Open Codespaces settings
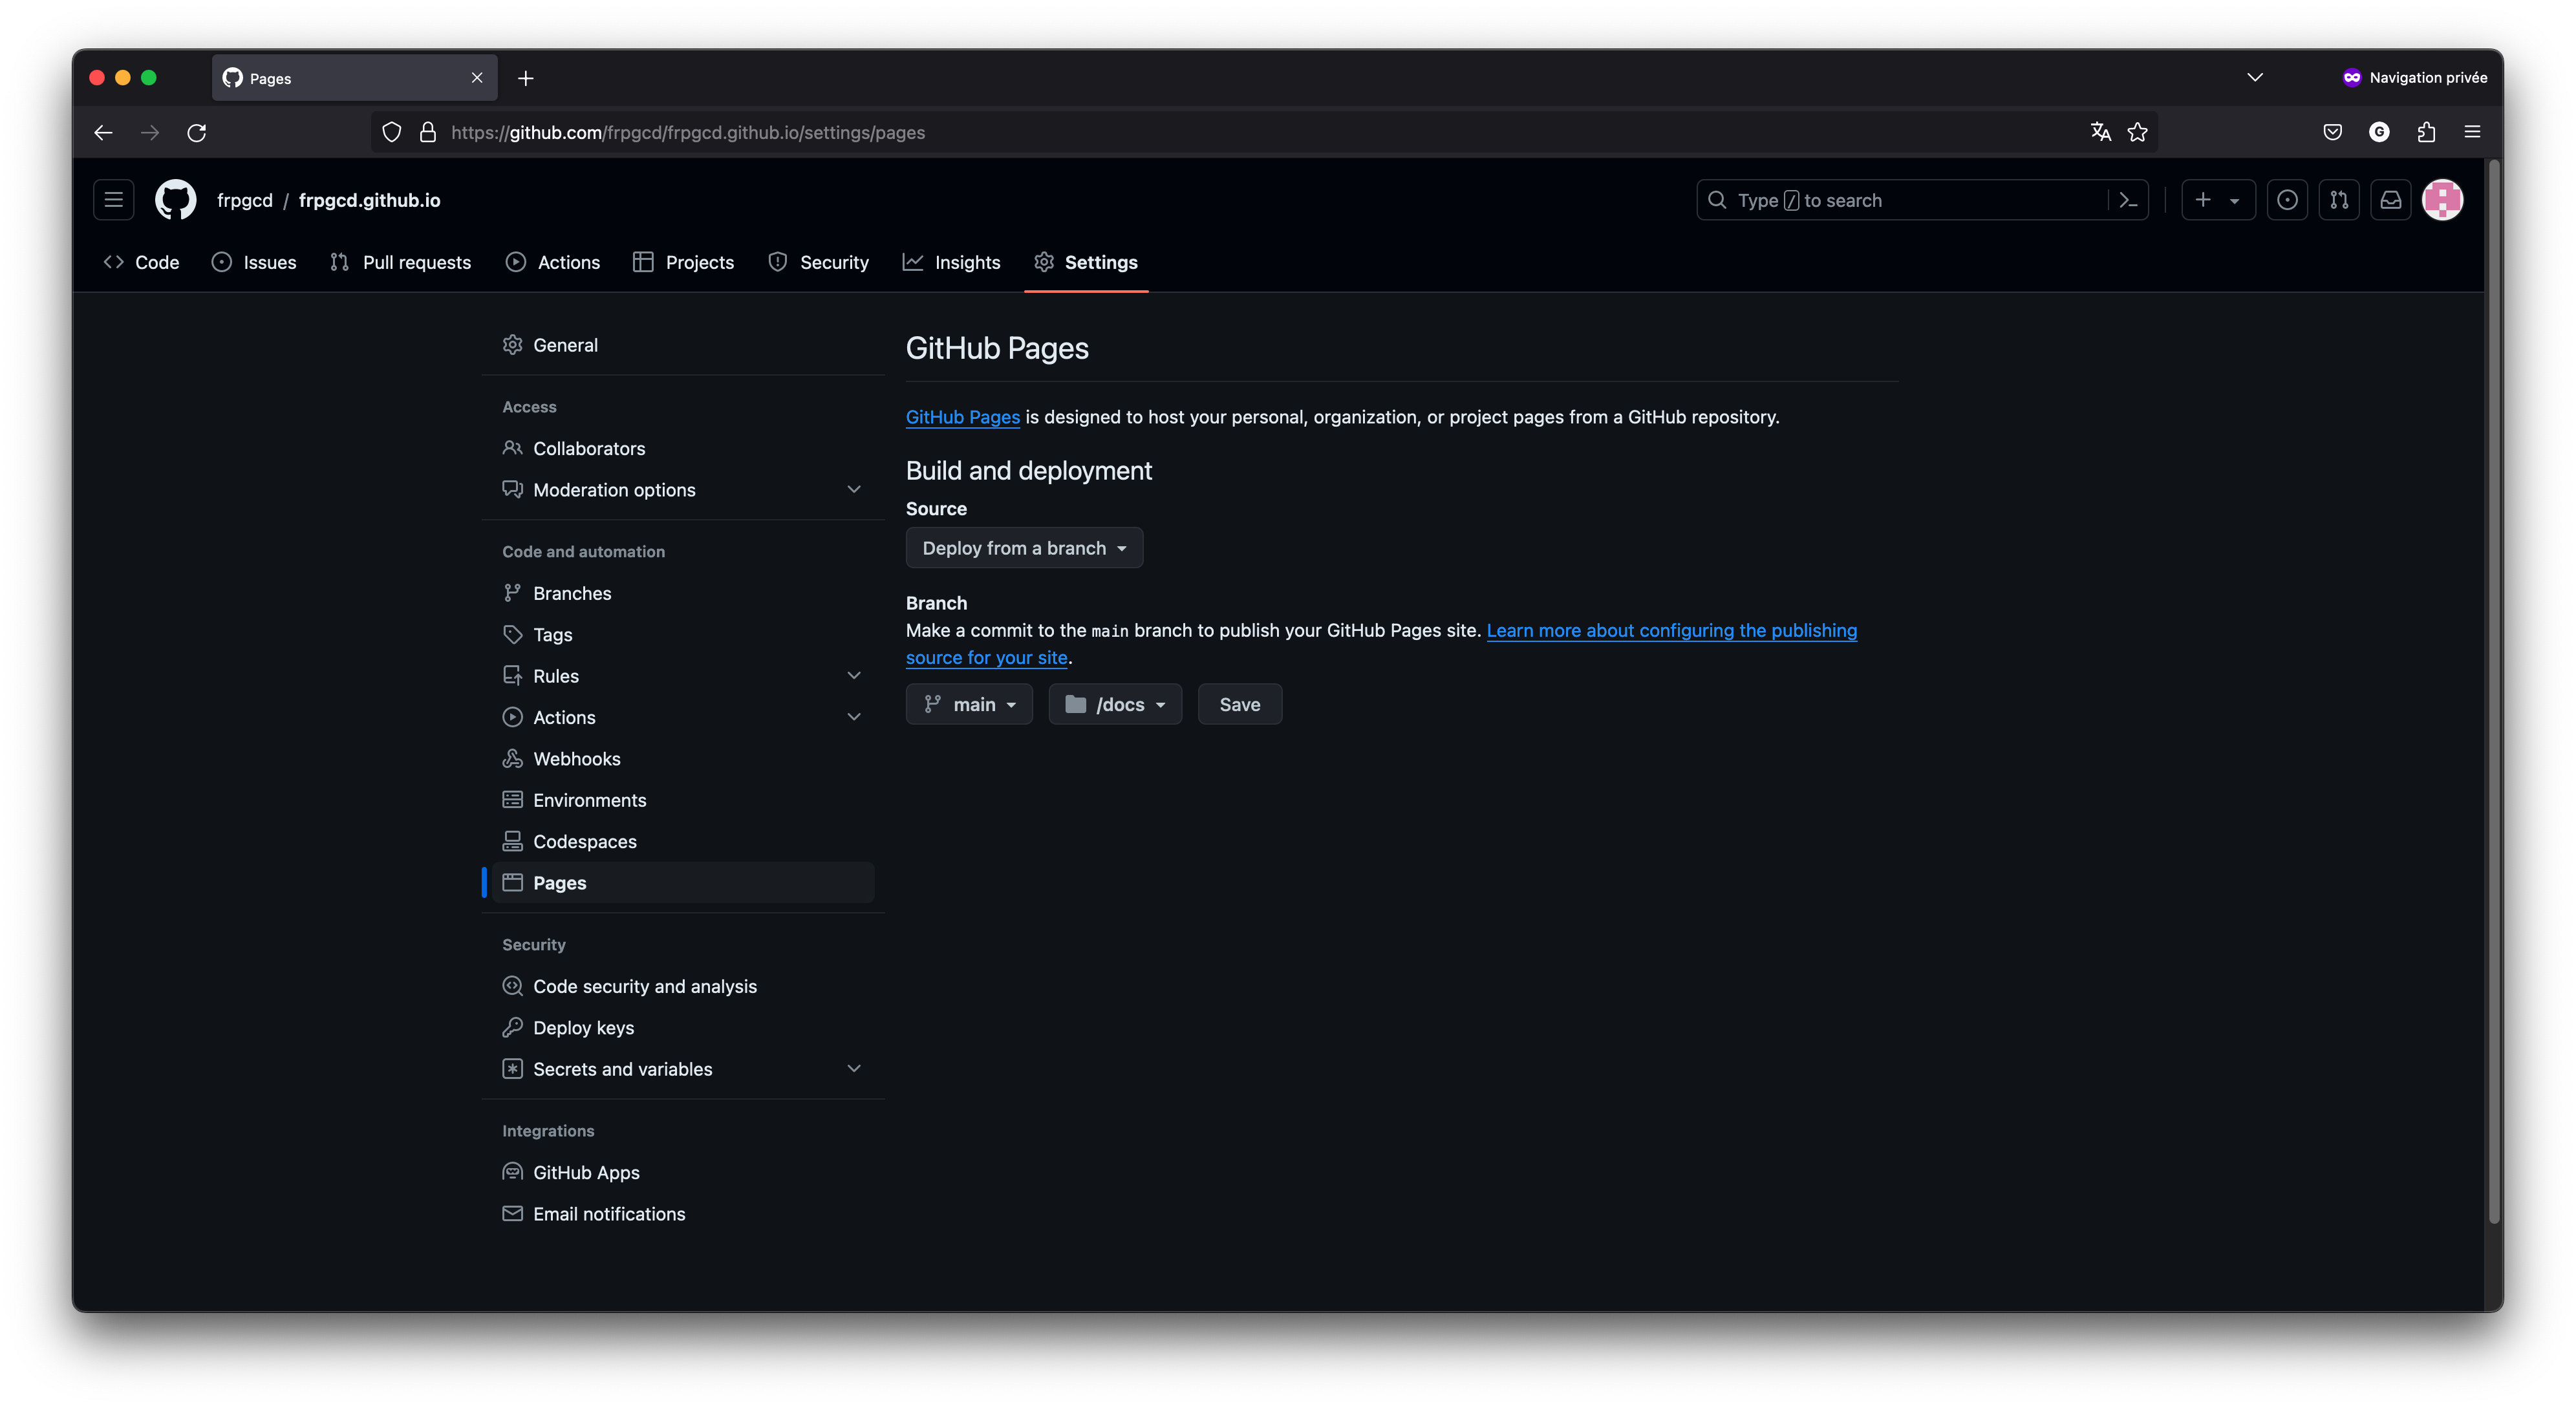 [x=683, y=841]
